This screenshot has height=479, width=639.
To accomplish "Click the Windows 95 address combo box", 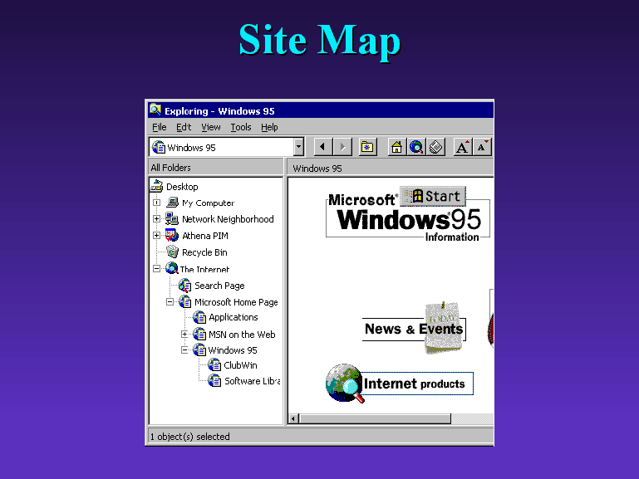I will coord(226,147).
